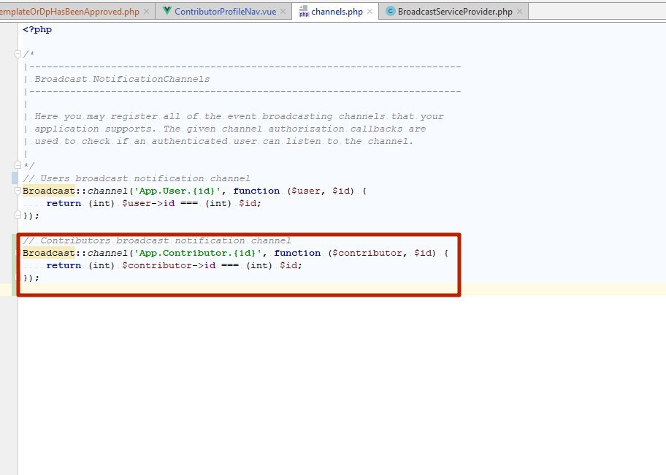
Task: Click the 'Broadcast NotificationChannels' comment heading
Action: tap(122, 79)
